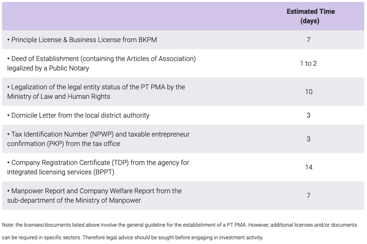This screenshot has height=244, width=367.
Task: Click the Domicile Letter row text
Action: (x=78, y=115)
